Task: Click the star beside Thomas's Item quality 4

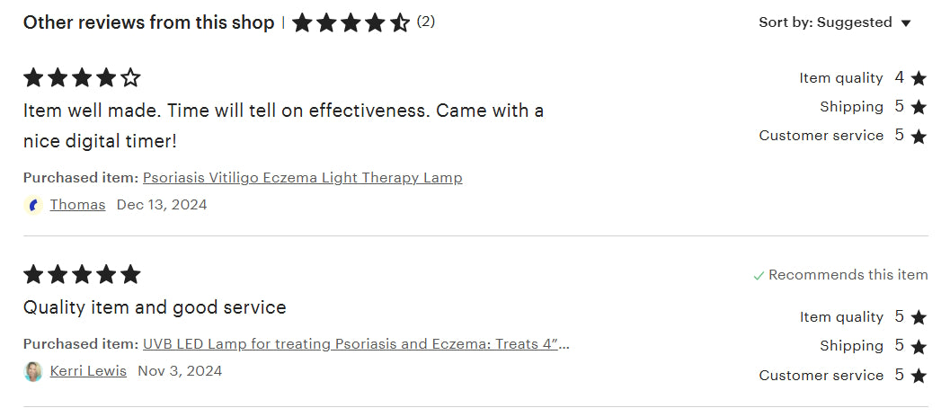Action: point(919,79)
